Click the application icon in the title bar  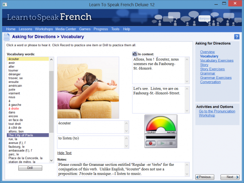tap(5, 4)
